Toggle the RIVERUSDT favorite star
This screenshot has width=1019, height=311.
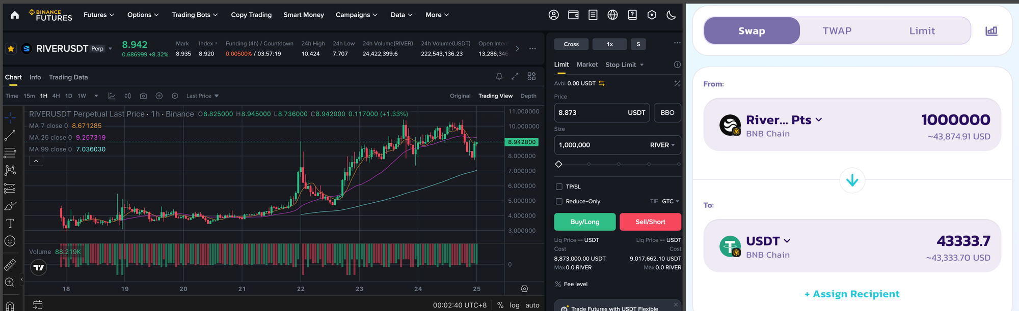[11, 49]
